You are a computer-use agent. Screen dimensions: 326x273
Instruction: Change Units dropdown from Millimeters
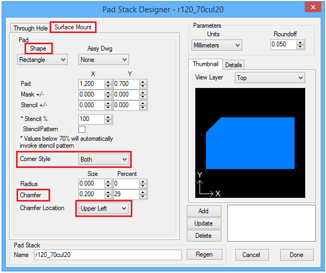coord(217,45)
